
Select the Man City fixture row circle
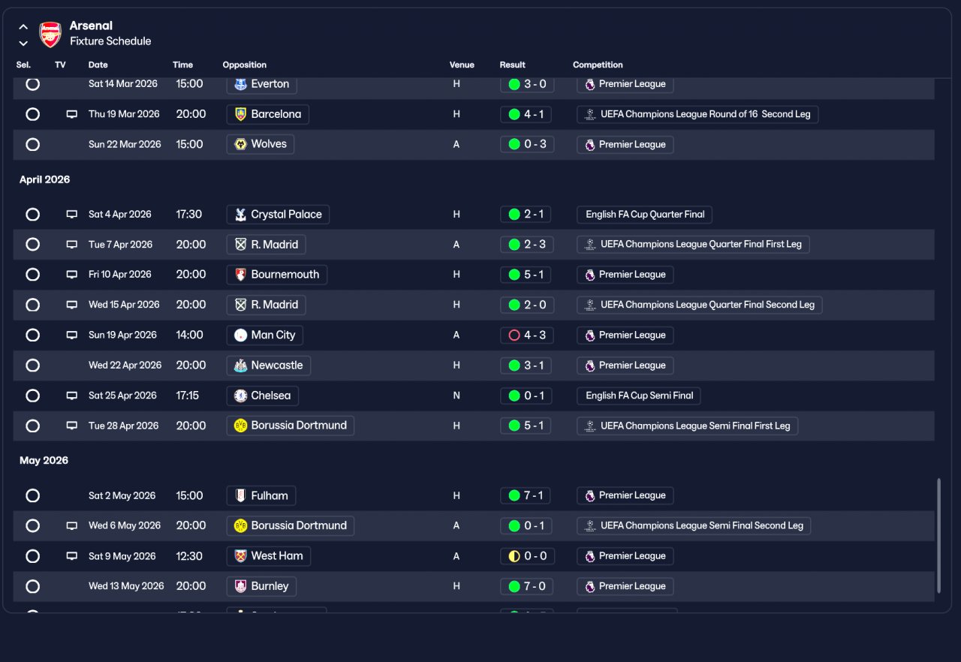[33, 336]
